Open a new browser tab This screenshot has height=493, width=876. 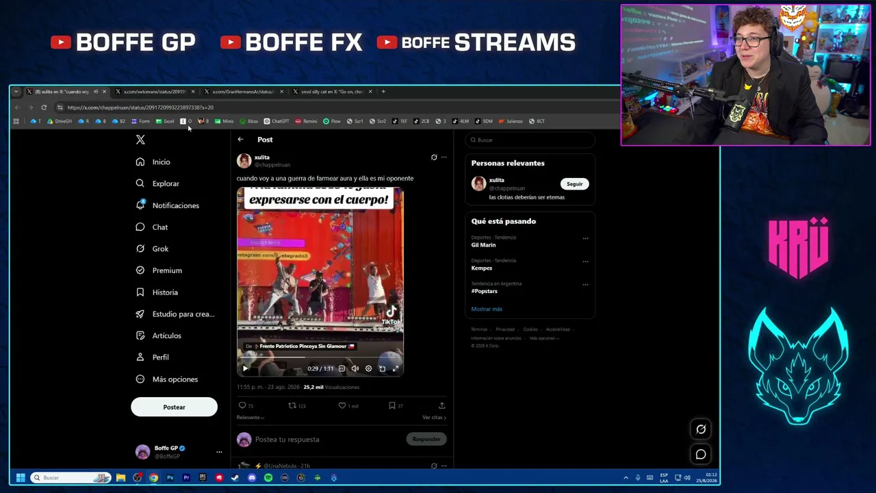(383, 92)
